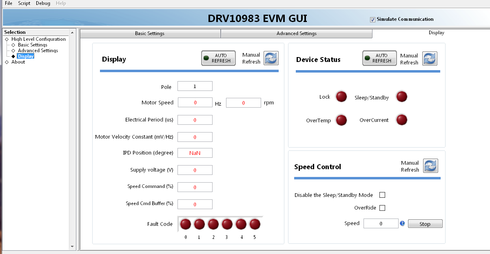
Task: Click Manual Refresh icon in Device Status panel
Action: point(430,59)
